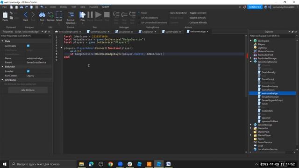Click the notification bell icon
Image resolution: width=299 pixels, height=168 pixels.
point(244,7)
